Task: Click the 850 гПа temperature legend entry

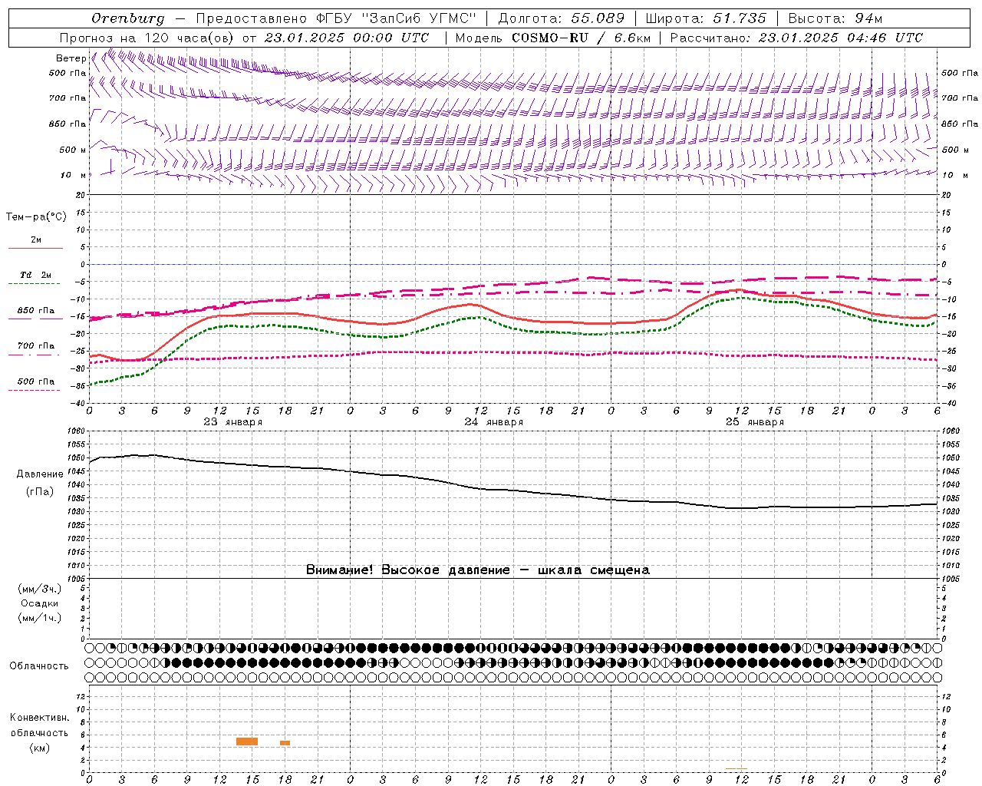Action: tap(36, 311)
